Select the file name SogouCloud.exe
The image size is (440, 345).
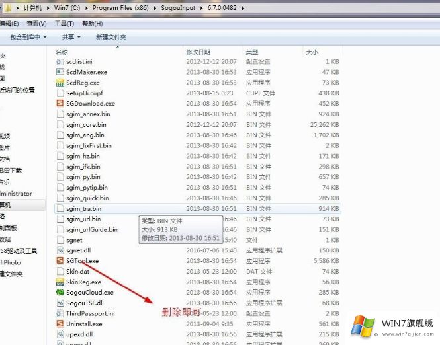point(90,293)
